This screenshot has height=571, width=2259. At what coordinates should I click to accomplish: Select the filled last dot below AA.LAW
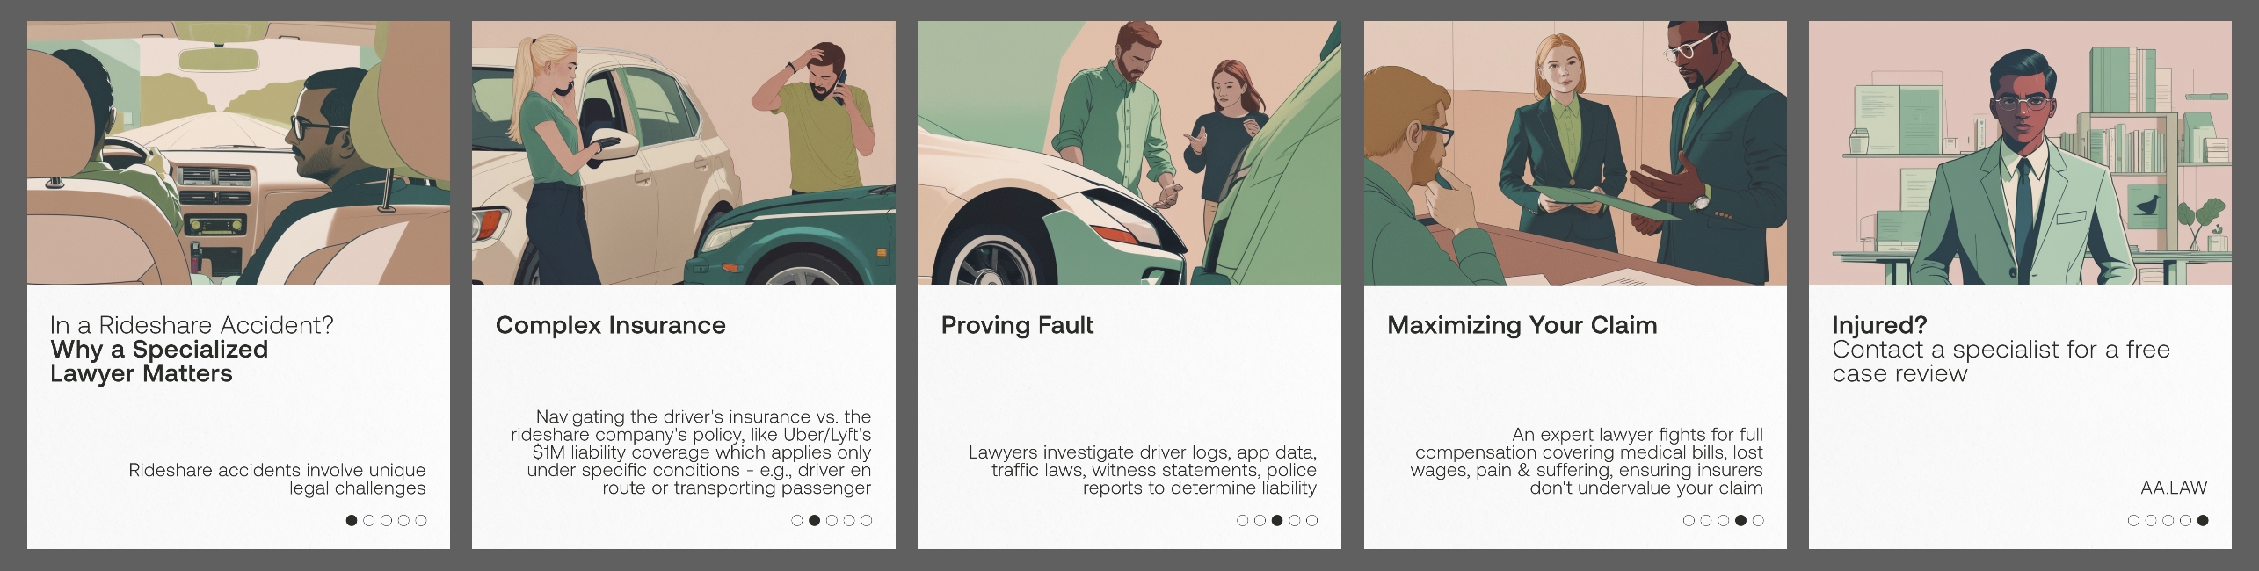click(2203, 520)
